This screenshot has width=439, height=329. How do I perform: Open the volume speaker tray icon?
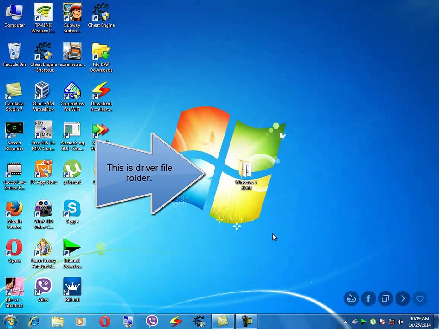point(401,322)
